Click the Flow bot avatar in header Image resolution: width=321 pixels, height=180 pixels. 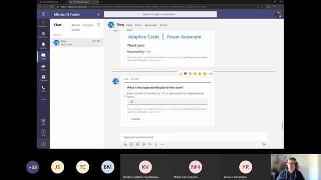(x=111, y=25)
